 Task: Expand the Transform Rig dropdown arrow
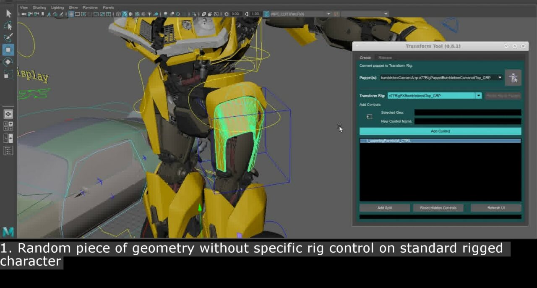[x=478, y=96]
